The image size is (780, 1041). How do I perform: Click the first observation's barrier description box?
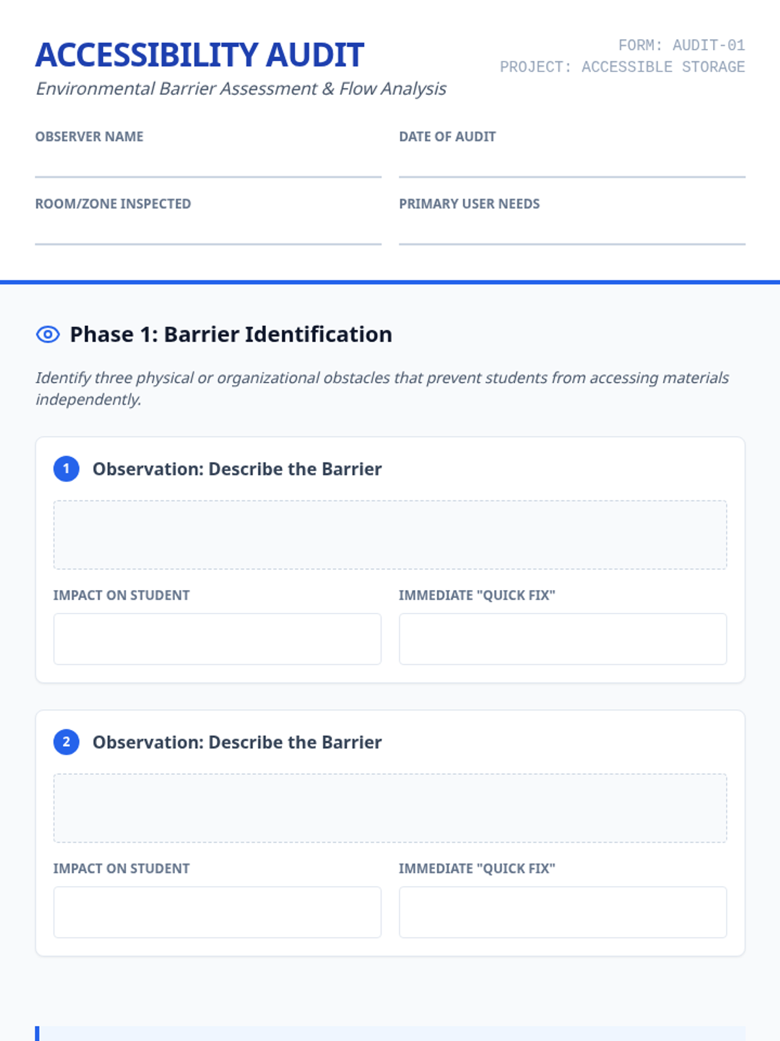tap(390, 535)
